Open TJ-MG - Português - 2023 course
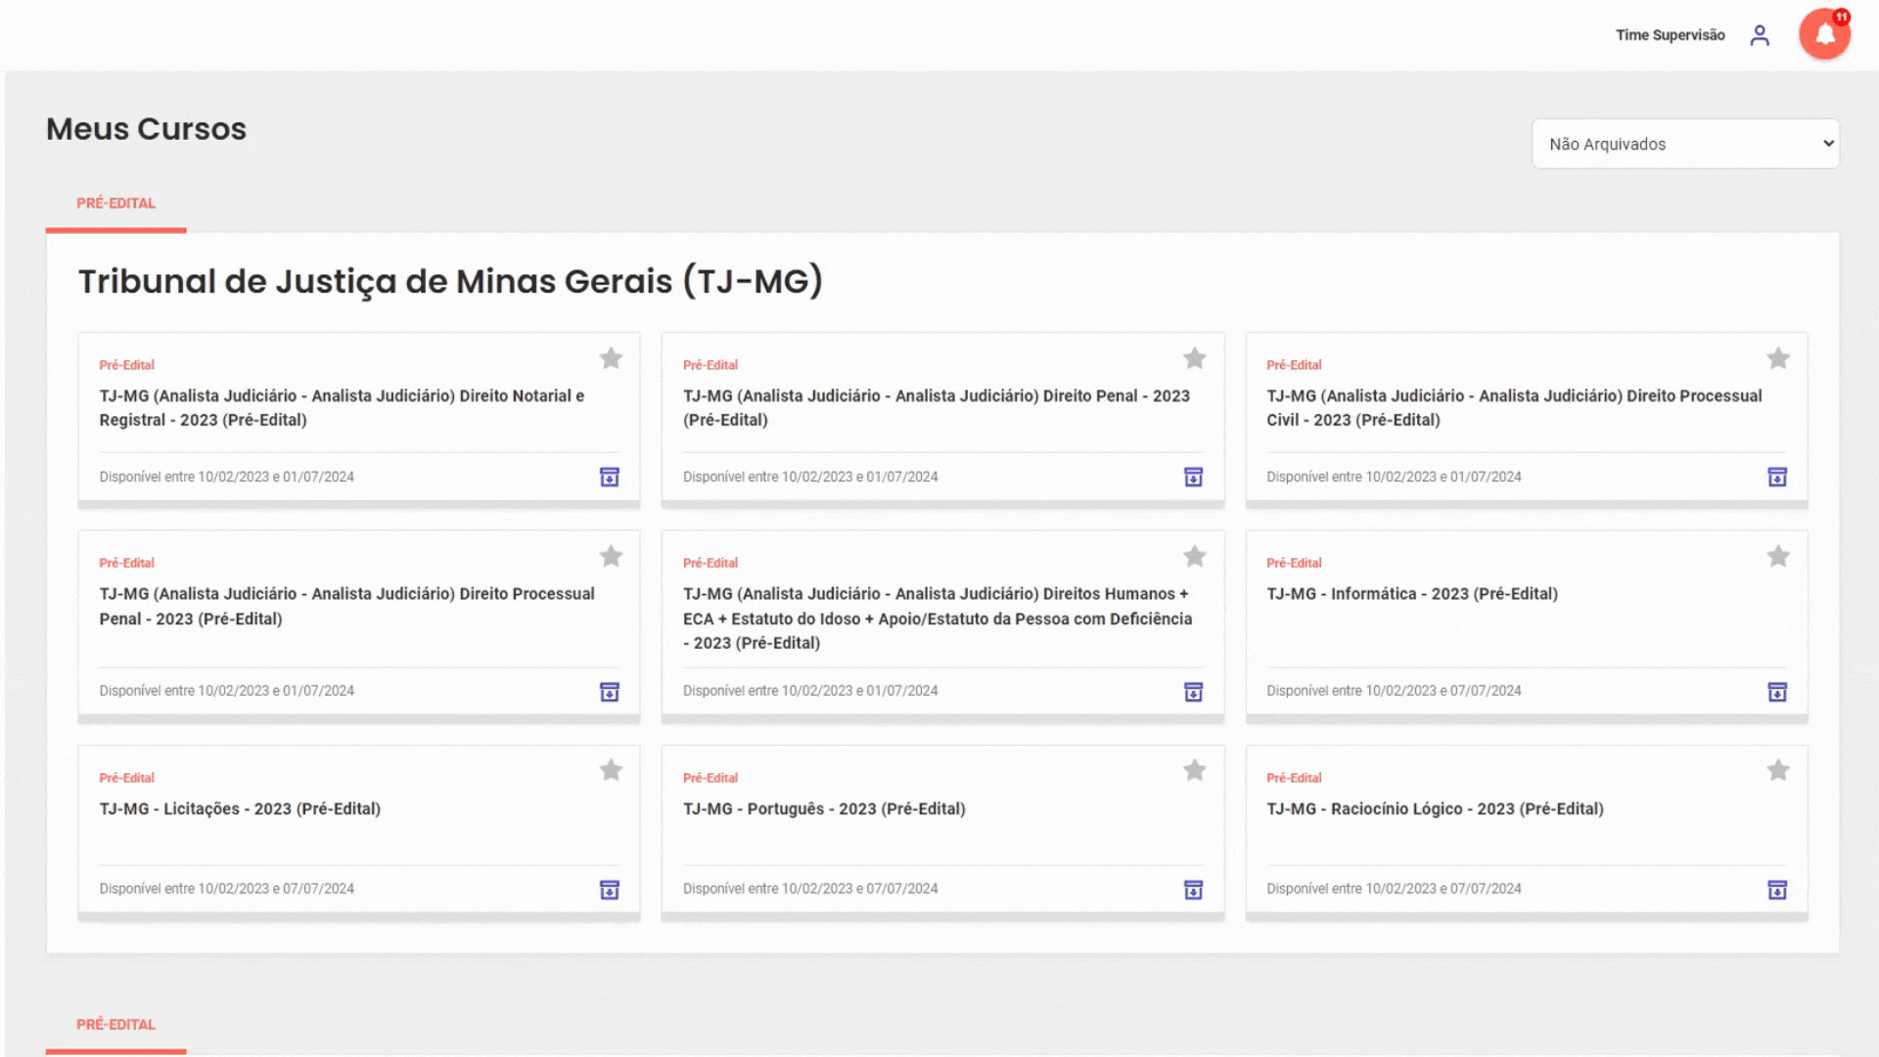This screenshot has height=1057, width=1879. coord(824,809)
